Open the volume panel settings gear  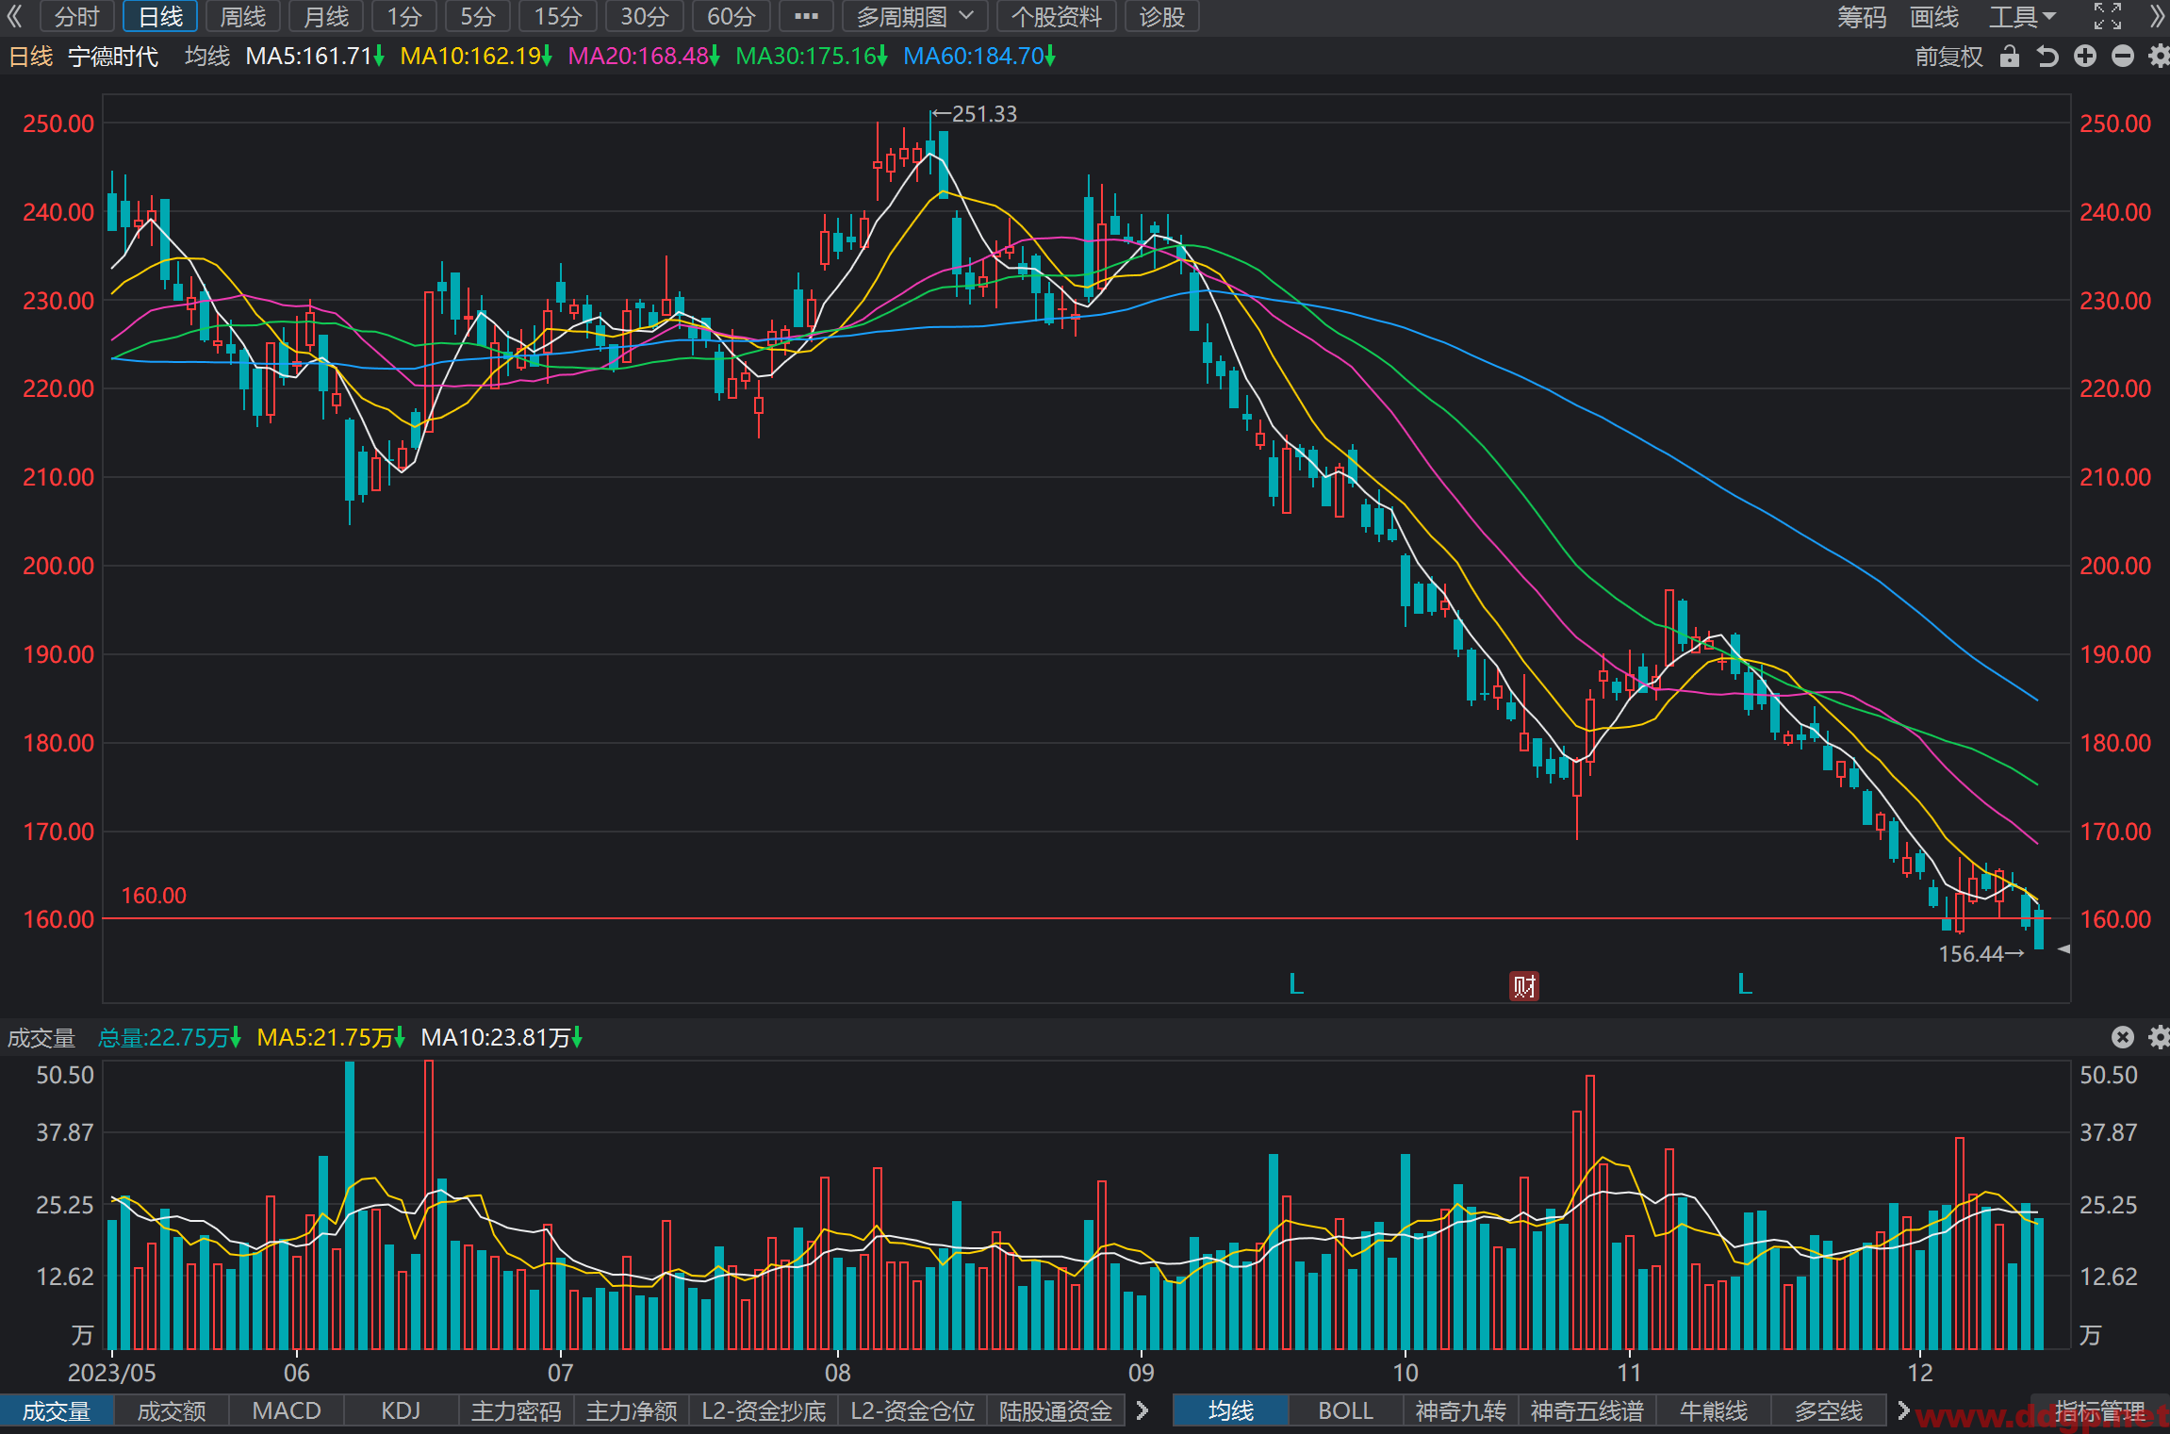coord(2159,1037)
